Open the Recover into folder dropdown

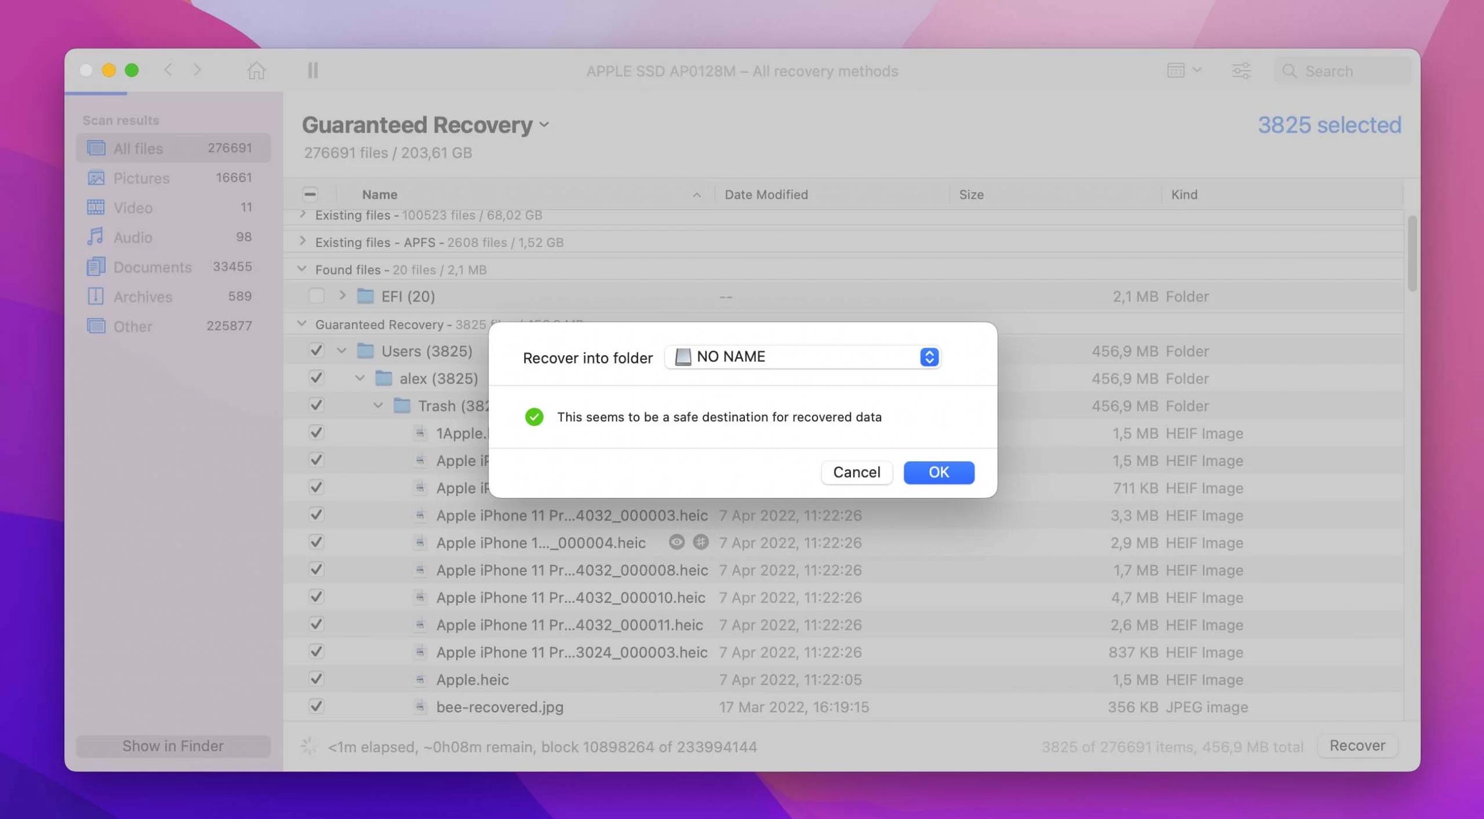pyautogui.click(x=802, y=357)
